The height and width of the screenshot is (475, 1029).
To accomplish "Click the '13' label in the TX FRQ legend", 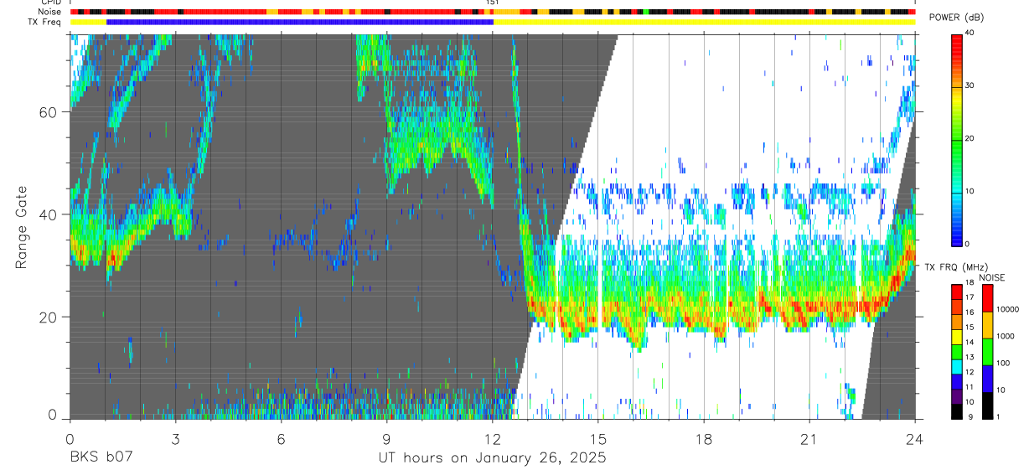I will pos(970,358).
